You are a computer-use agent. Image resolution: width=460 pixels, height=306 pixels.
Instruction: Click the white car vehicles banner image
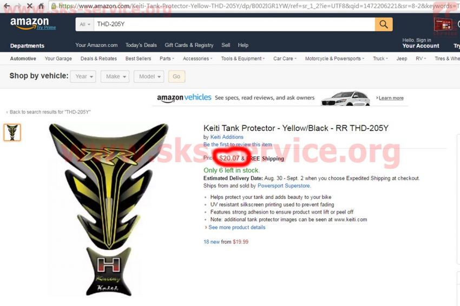(346, 98)
